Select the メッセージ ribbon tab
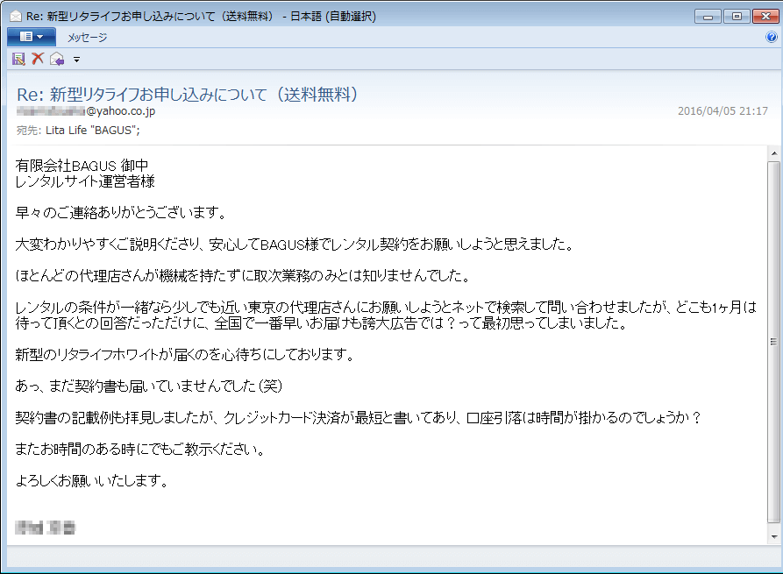Screen dimensions: 783x574 tap(88, 38)
